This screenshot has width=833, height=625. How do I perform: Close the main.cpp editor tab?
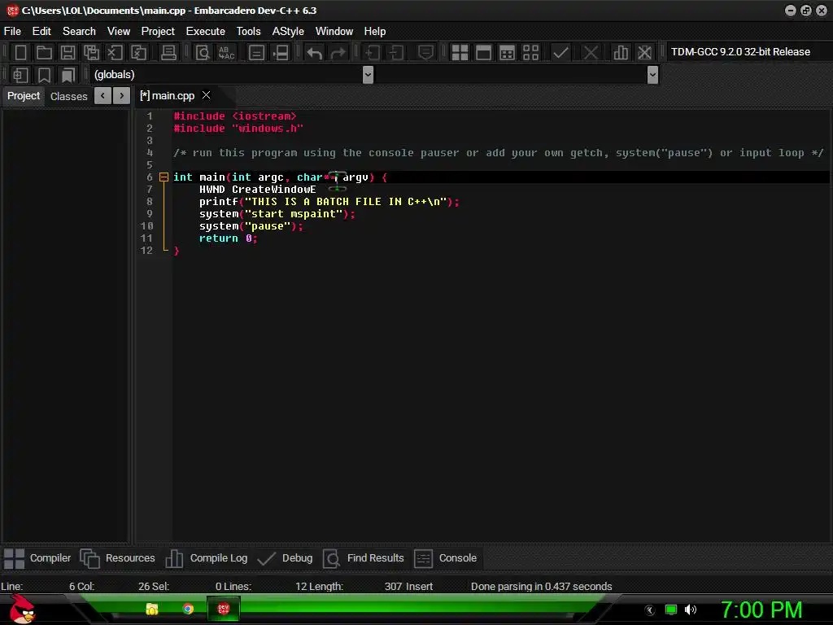pos(206,95)
